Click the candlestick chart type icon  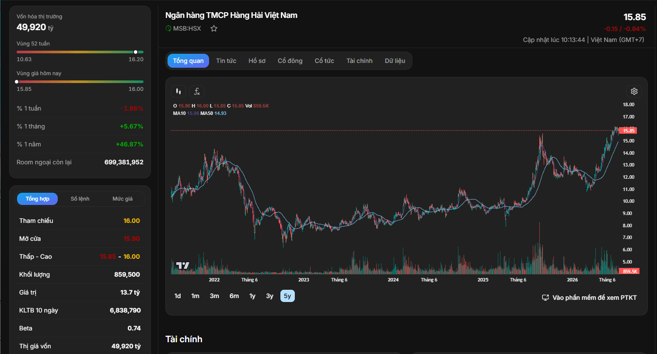pos(178,91)
